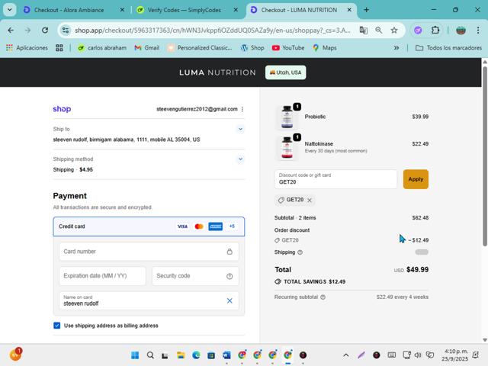Close the Alora Ambiance checkout tab

click(122, 10)
